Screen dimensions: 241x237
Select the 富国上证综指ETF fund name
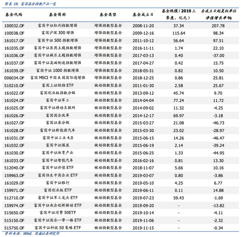click(x=57, y=85)
